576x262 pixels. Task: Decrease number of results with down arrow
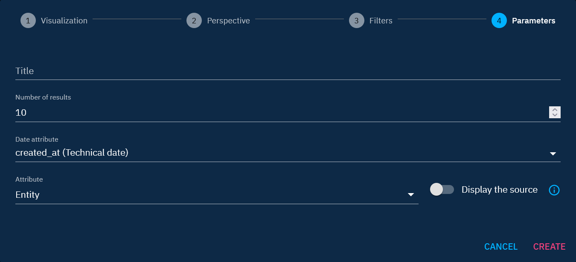[555, 115]
